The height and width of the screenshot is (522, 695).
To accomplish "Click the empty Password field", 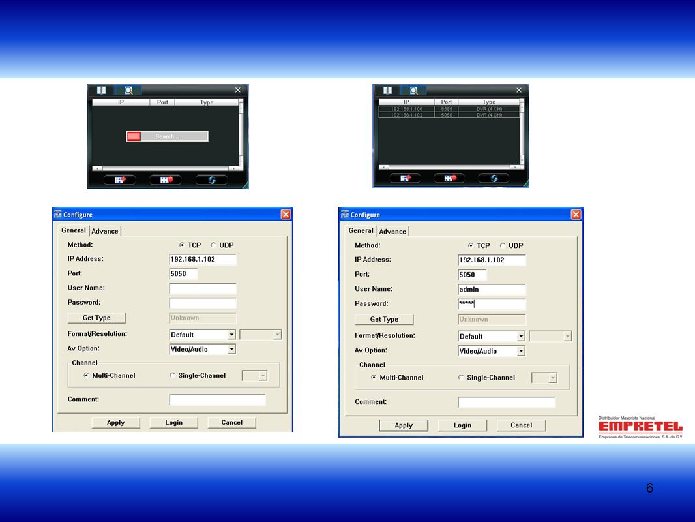I will click(x=203, y=303).
